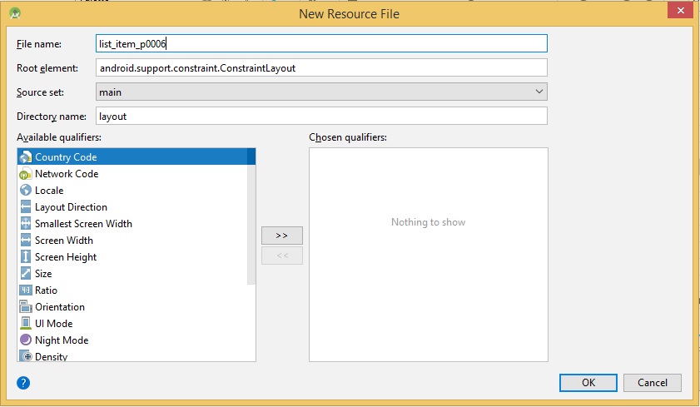The image size is (700, 407).
Task: Click the Smallest Screen Width icon
Action: pos(25,224)
